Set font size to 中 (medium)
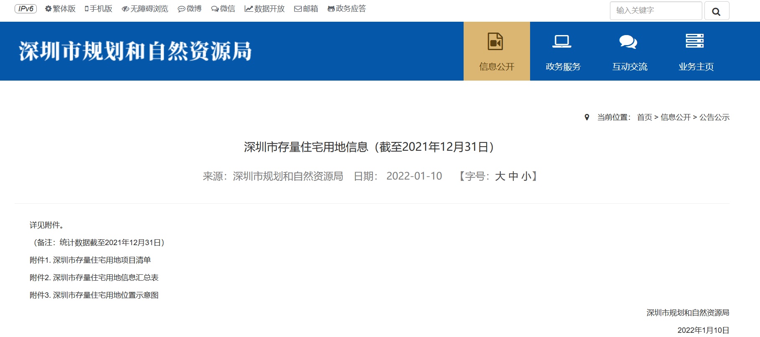Screen dimensions: 760x337 pos(513,176)
